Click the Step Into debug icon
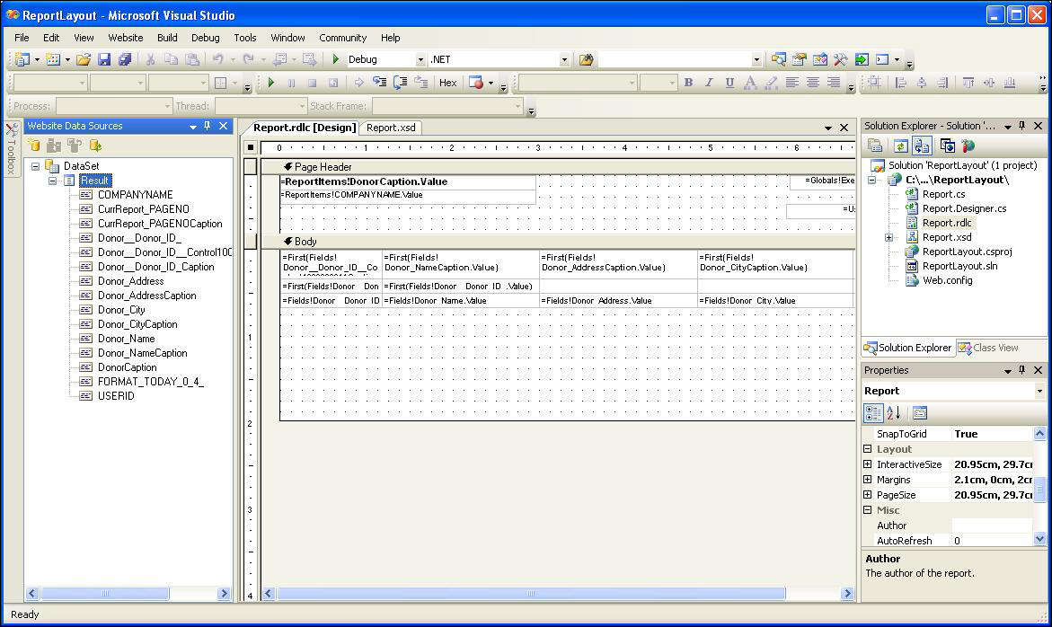 click(x=379, y=83)
